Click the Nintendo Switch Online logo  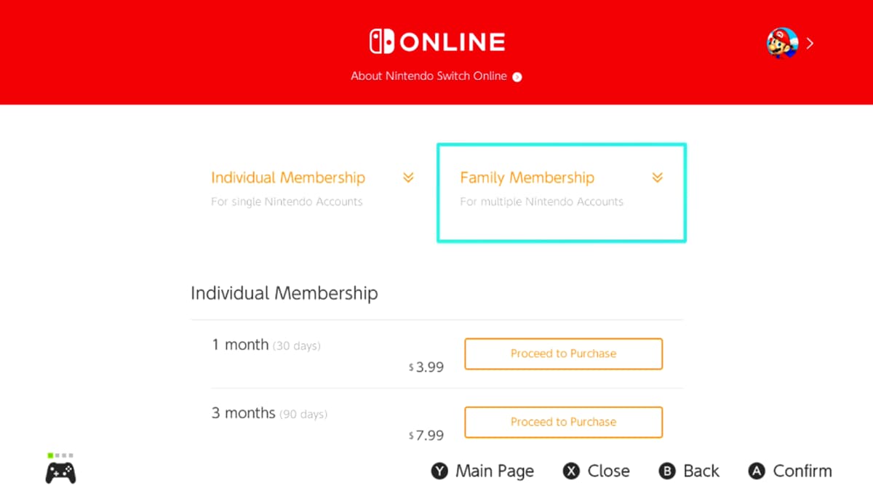coord(436,41)
